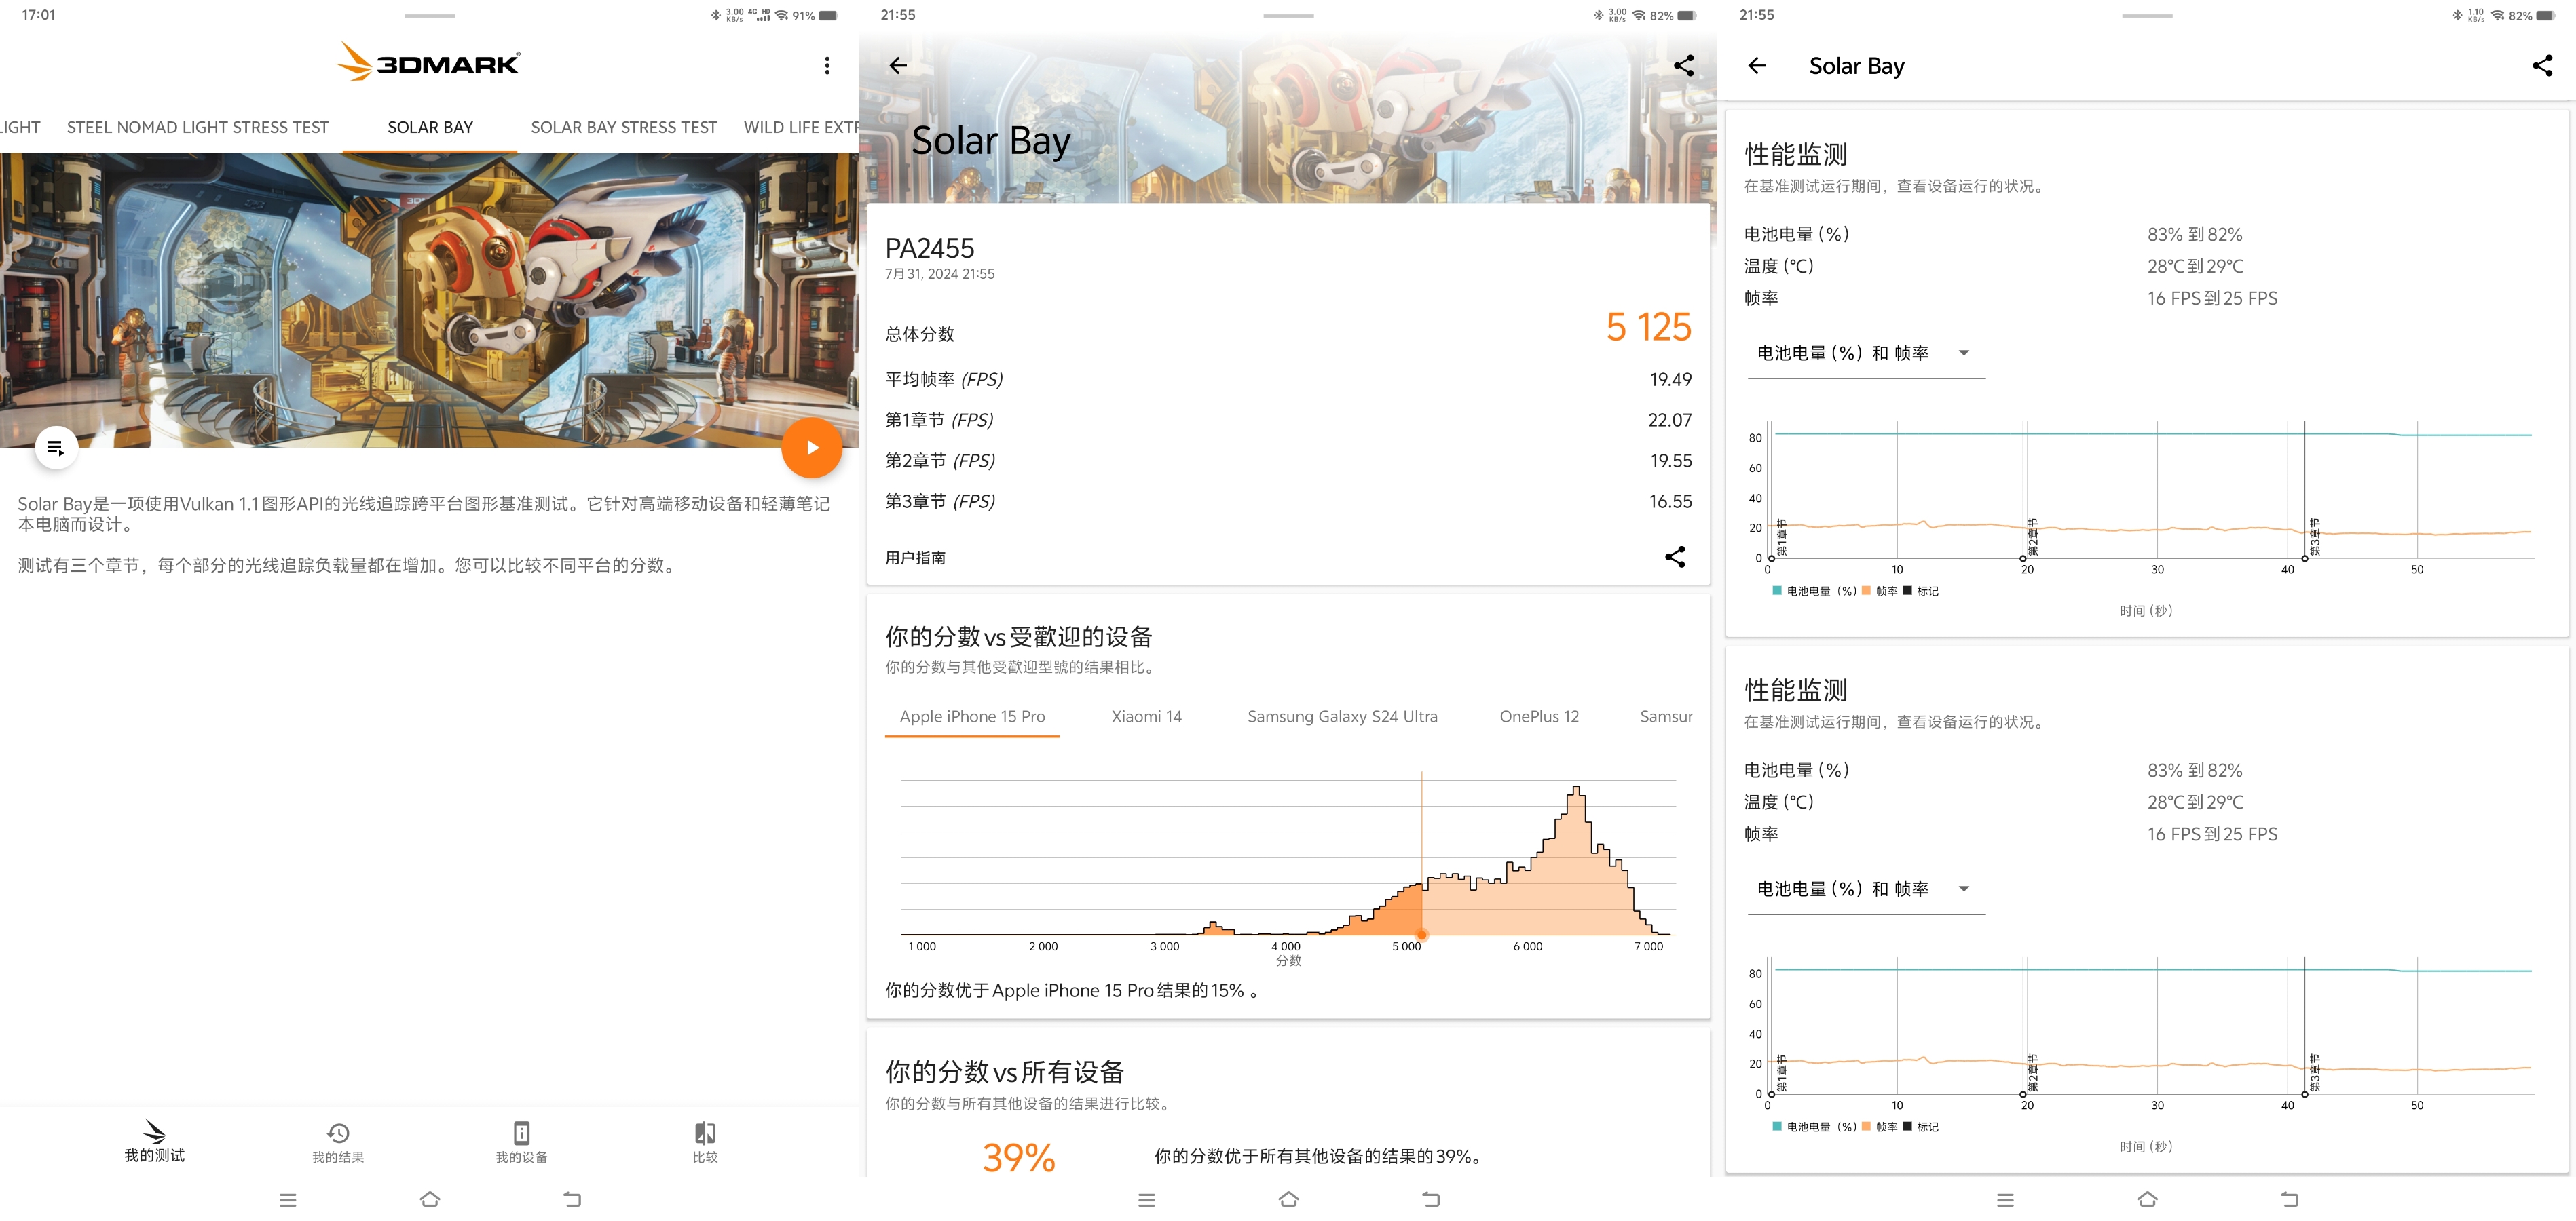Tap the 平均帧率 (FPS) row
This screenshot has width=2576, height=1221.
click(1288, 379)
